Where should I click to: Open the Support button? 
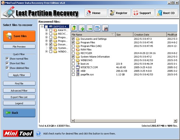pos(143,13)
